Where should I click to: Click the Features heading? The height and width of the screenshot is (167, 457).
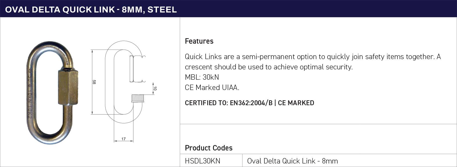[199, 41]
